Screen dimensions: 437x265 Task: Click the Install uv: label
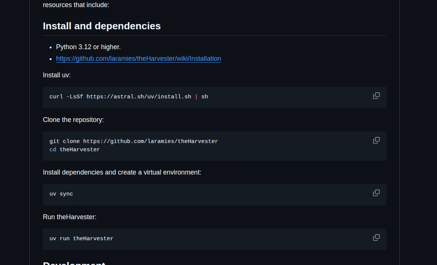[57, 75]
